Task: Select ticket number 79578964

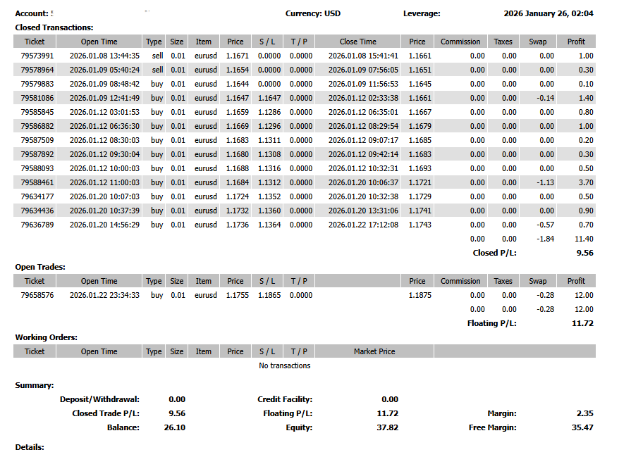Action: tap(37, 70)
